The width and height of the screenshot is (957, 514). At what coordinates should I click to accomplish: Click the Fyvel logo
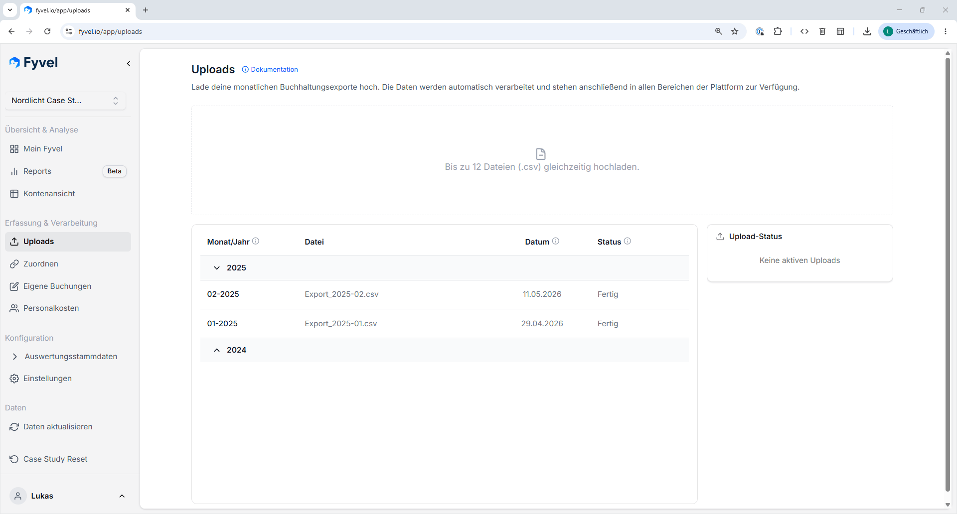coord(33,62)
